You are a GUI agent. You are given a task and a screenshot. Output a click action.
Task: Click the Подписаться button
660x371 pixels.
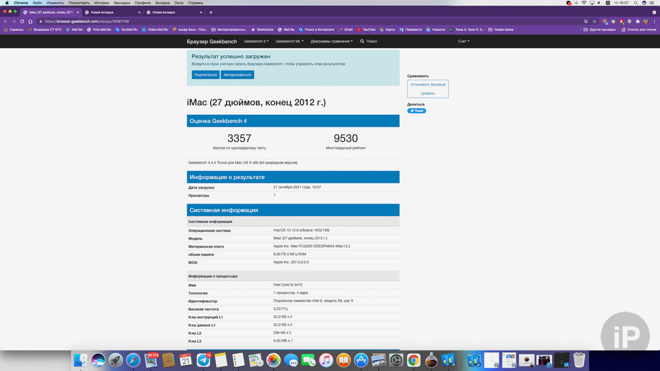[205, 75]
